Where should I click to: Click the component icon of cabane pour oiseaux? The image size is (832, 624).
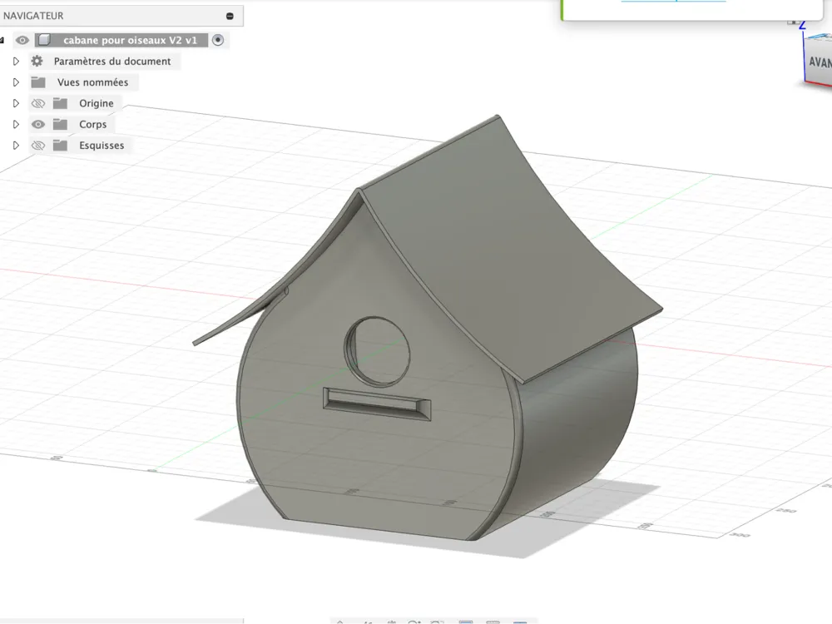[x=45, y=40]
